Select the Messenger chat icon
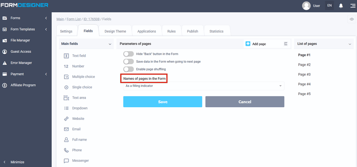The image size is (357, 167). click(x=66, y=161)
